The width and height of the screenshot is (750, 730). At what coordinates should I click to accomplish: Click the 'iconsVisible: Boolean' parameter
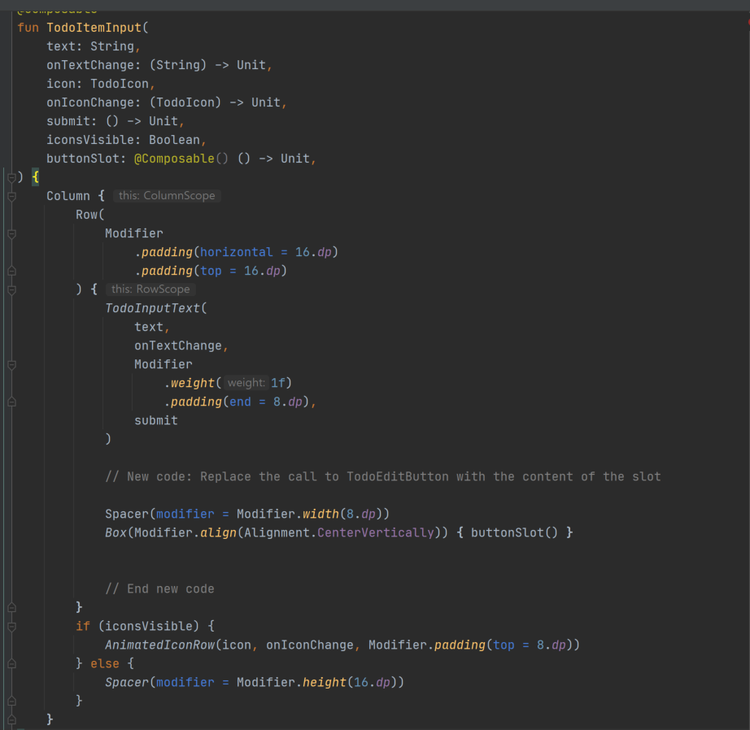coord(123,140)
